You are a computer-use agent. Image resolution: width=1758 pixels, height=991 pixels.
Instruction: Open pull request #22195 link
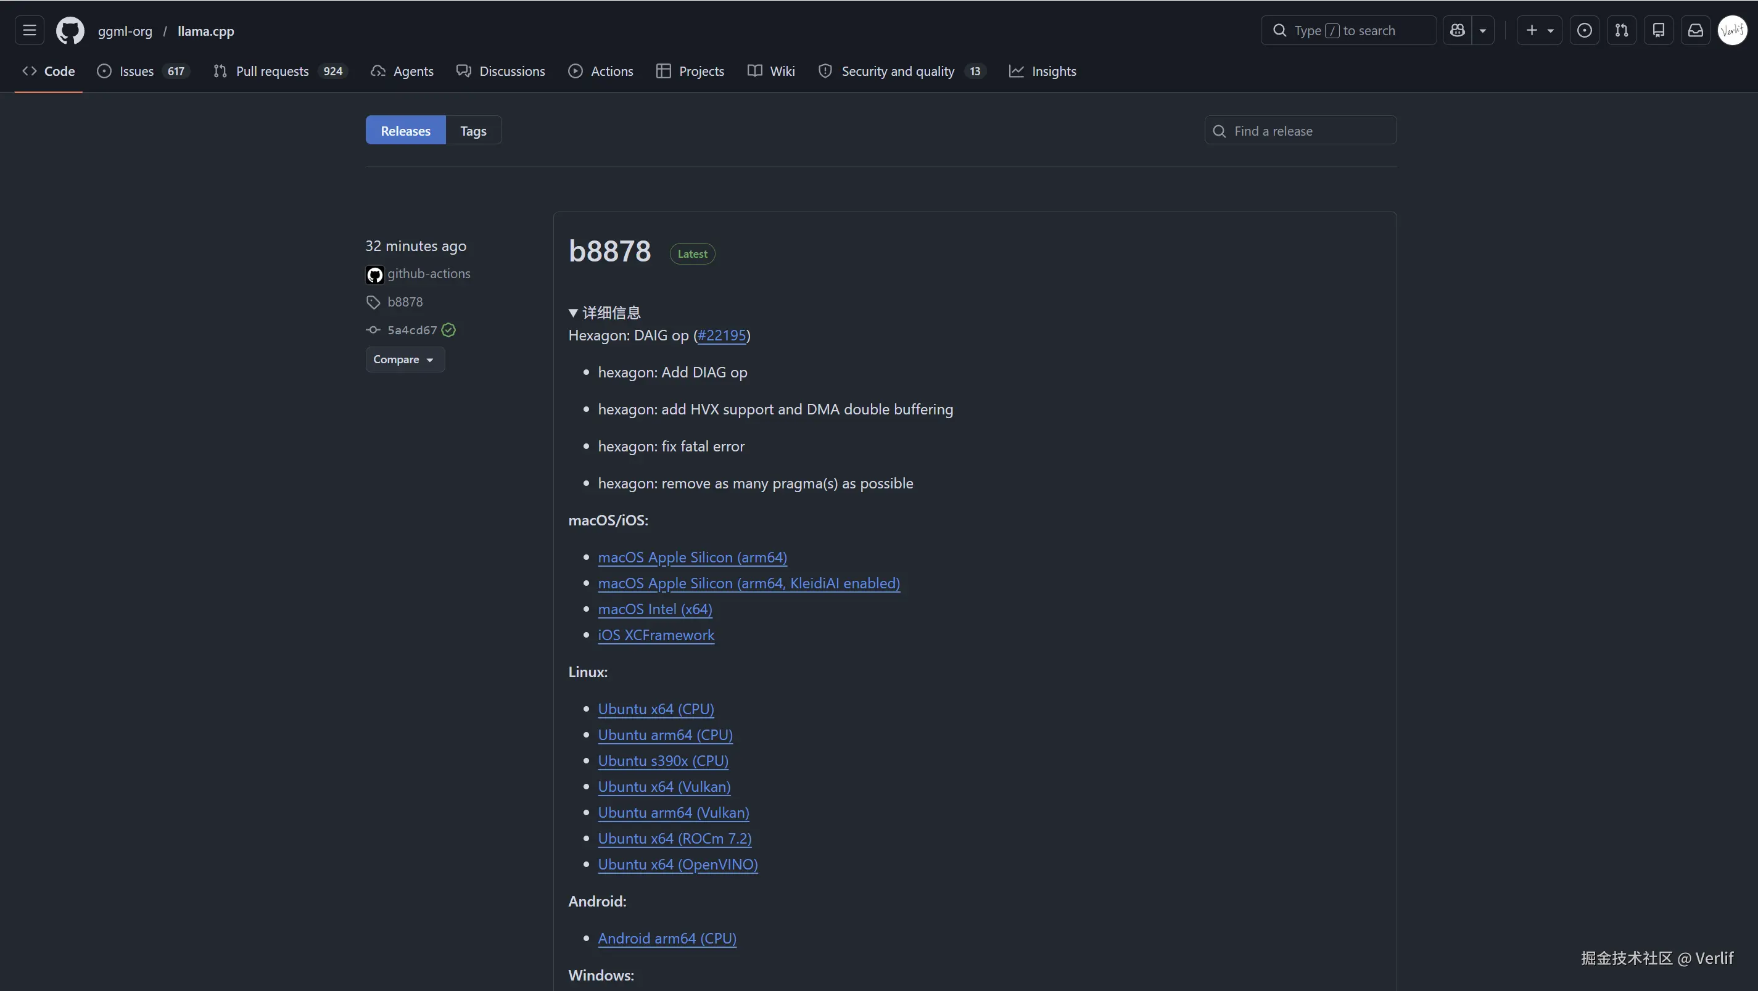coord(722,335)
